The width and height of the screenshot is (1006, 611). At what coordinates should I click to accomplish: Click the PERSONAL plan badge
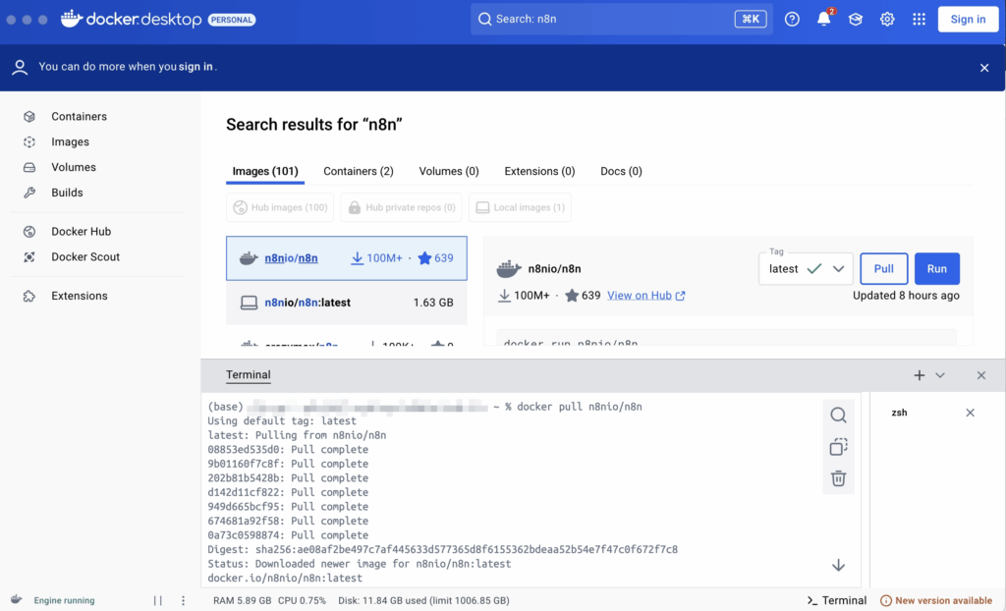[x=232, y=20]
